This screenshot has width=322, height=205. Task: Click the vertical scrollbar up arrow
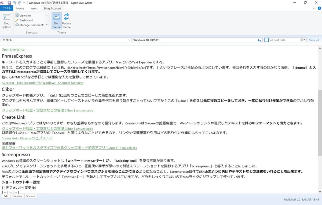click(320, 49)
